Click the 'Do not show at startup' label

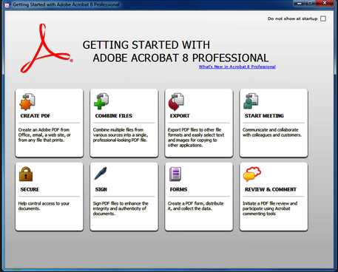[293, 18]
